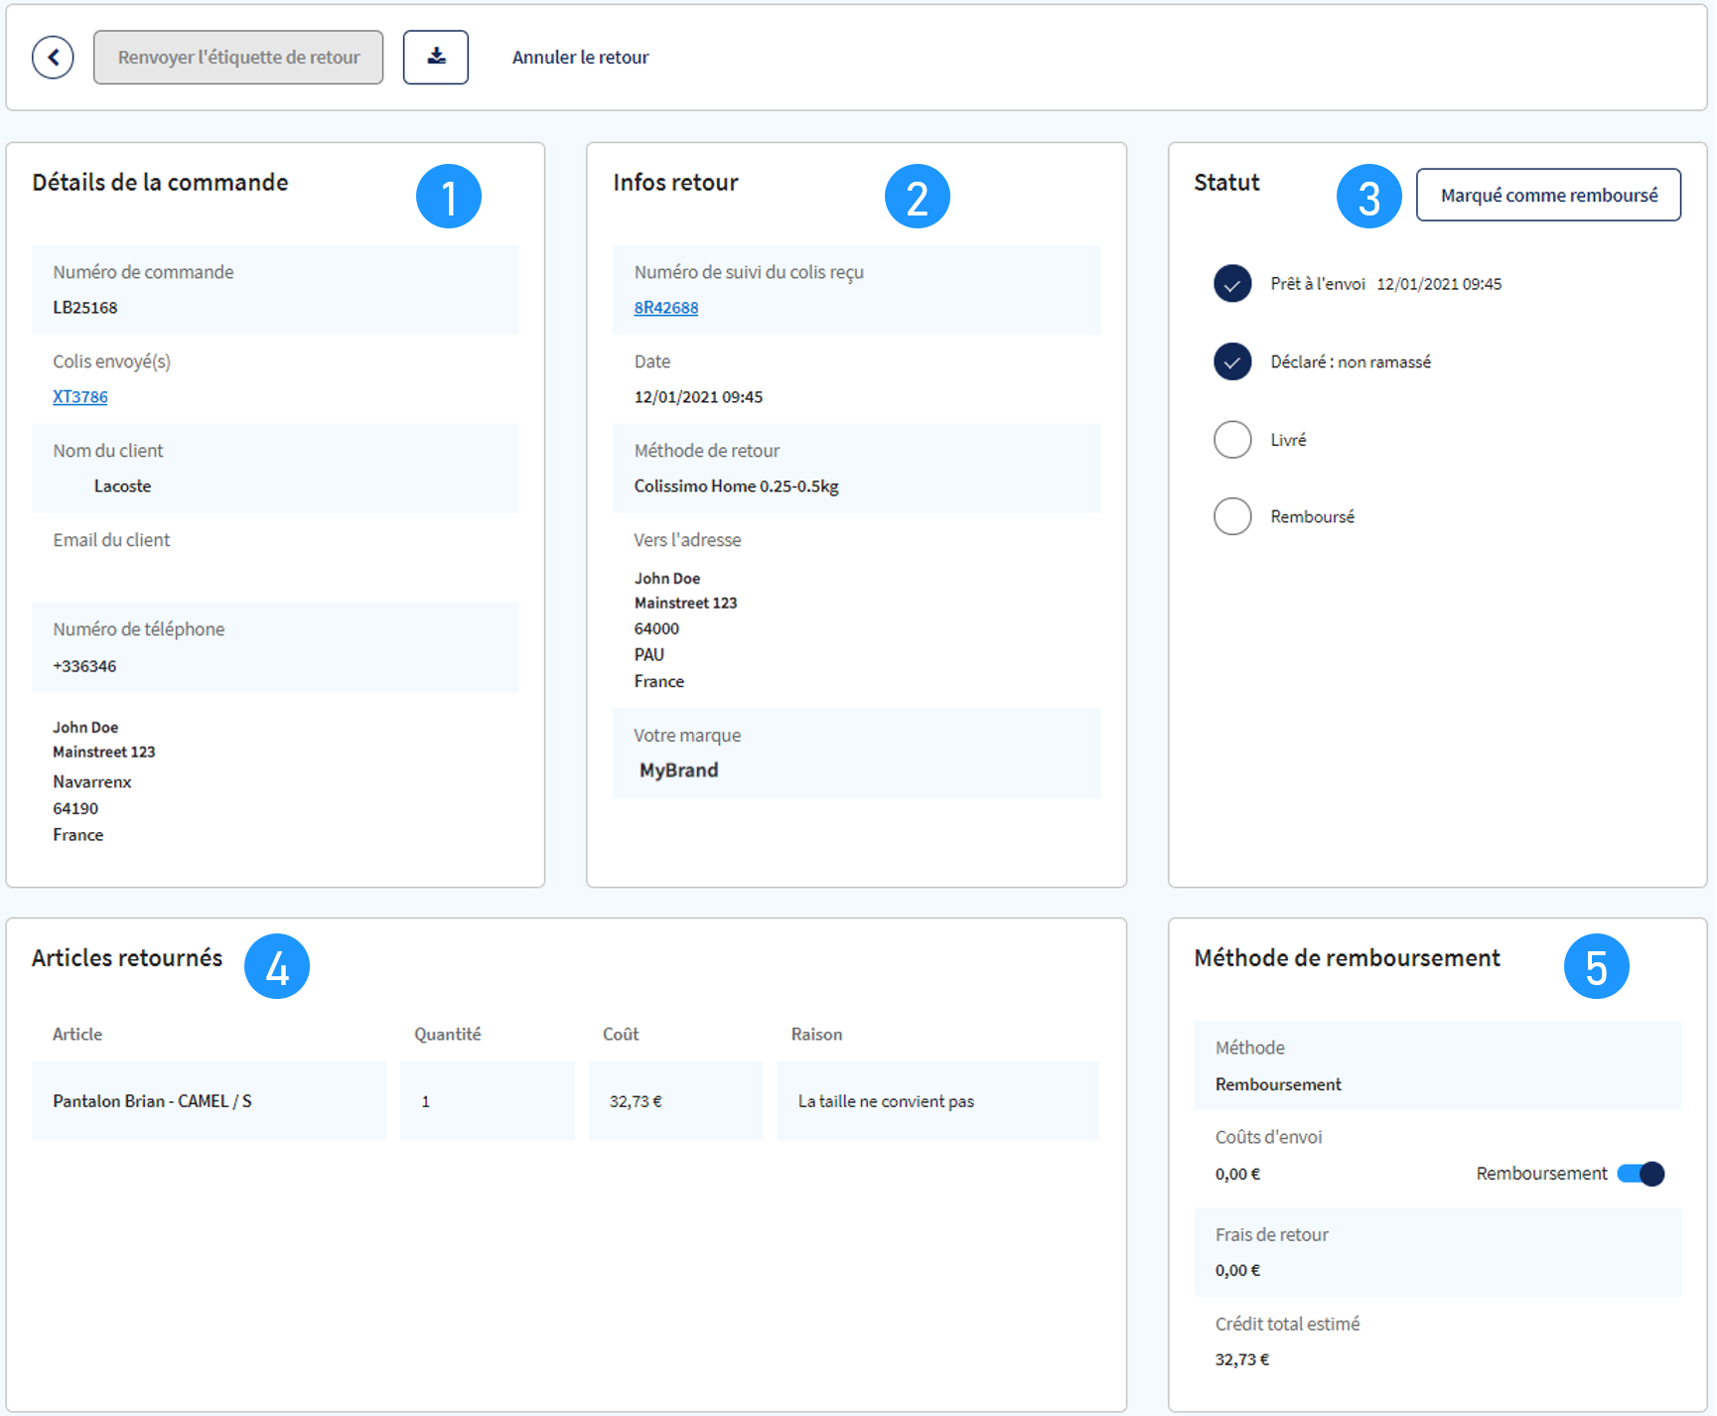Click client name Lacoste
This screenshot has width=1717, height=1416.
coord(122,487)
